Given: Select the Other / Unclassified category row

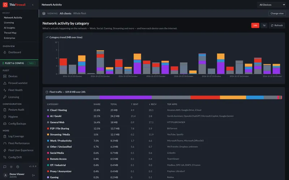Looking at the screenshot, I should 164,147.
